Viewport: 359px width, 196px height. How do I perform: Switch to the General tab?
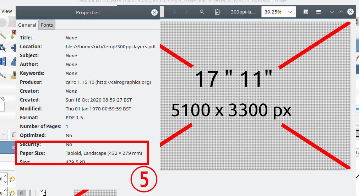coord(27,25)
